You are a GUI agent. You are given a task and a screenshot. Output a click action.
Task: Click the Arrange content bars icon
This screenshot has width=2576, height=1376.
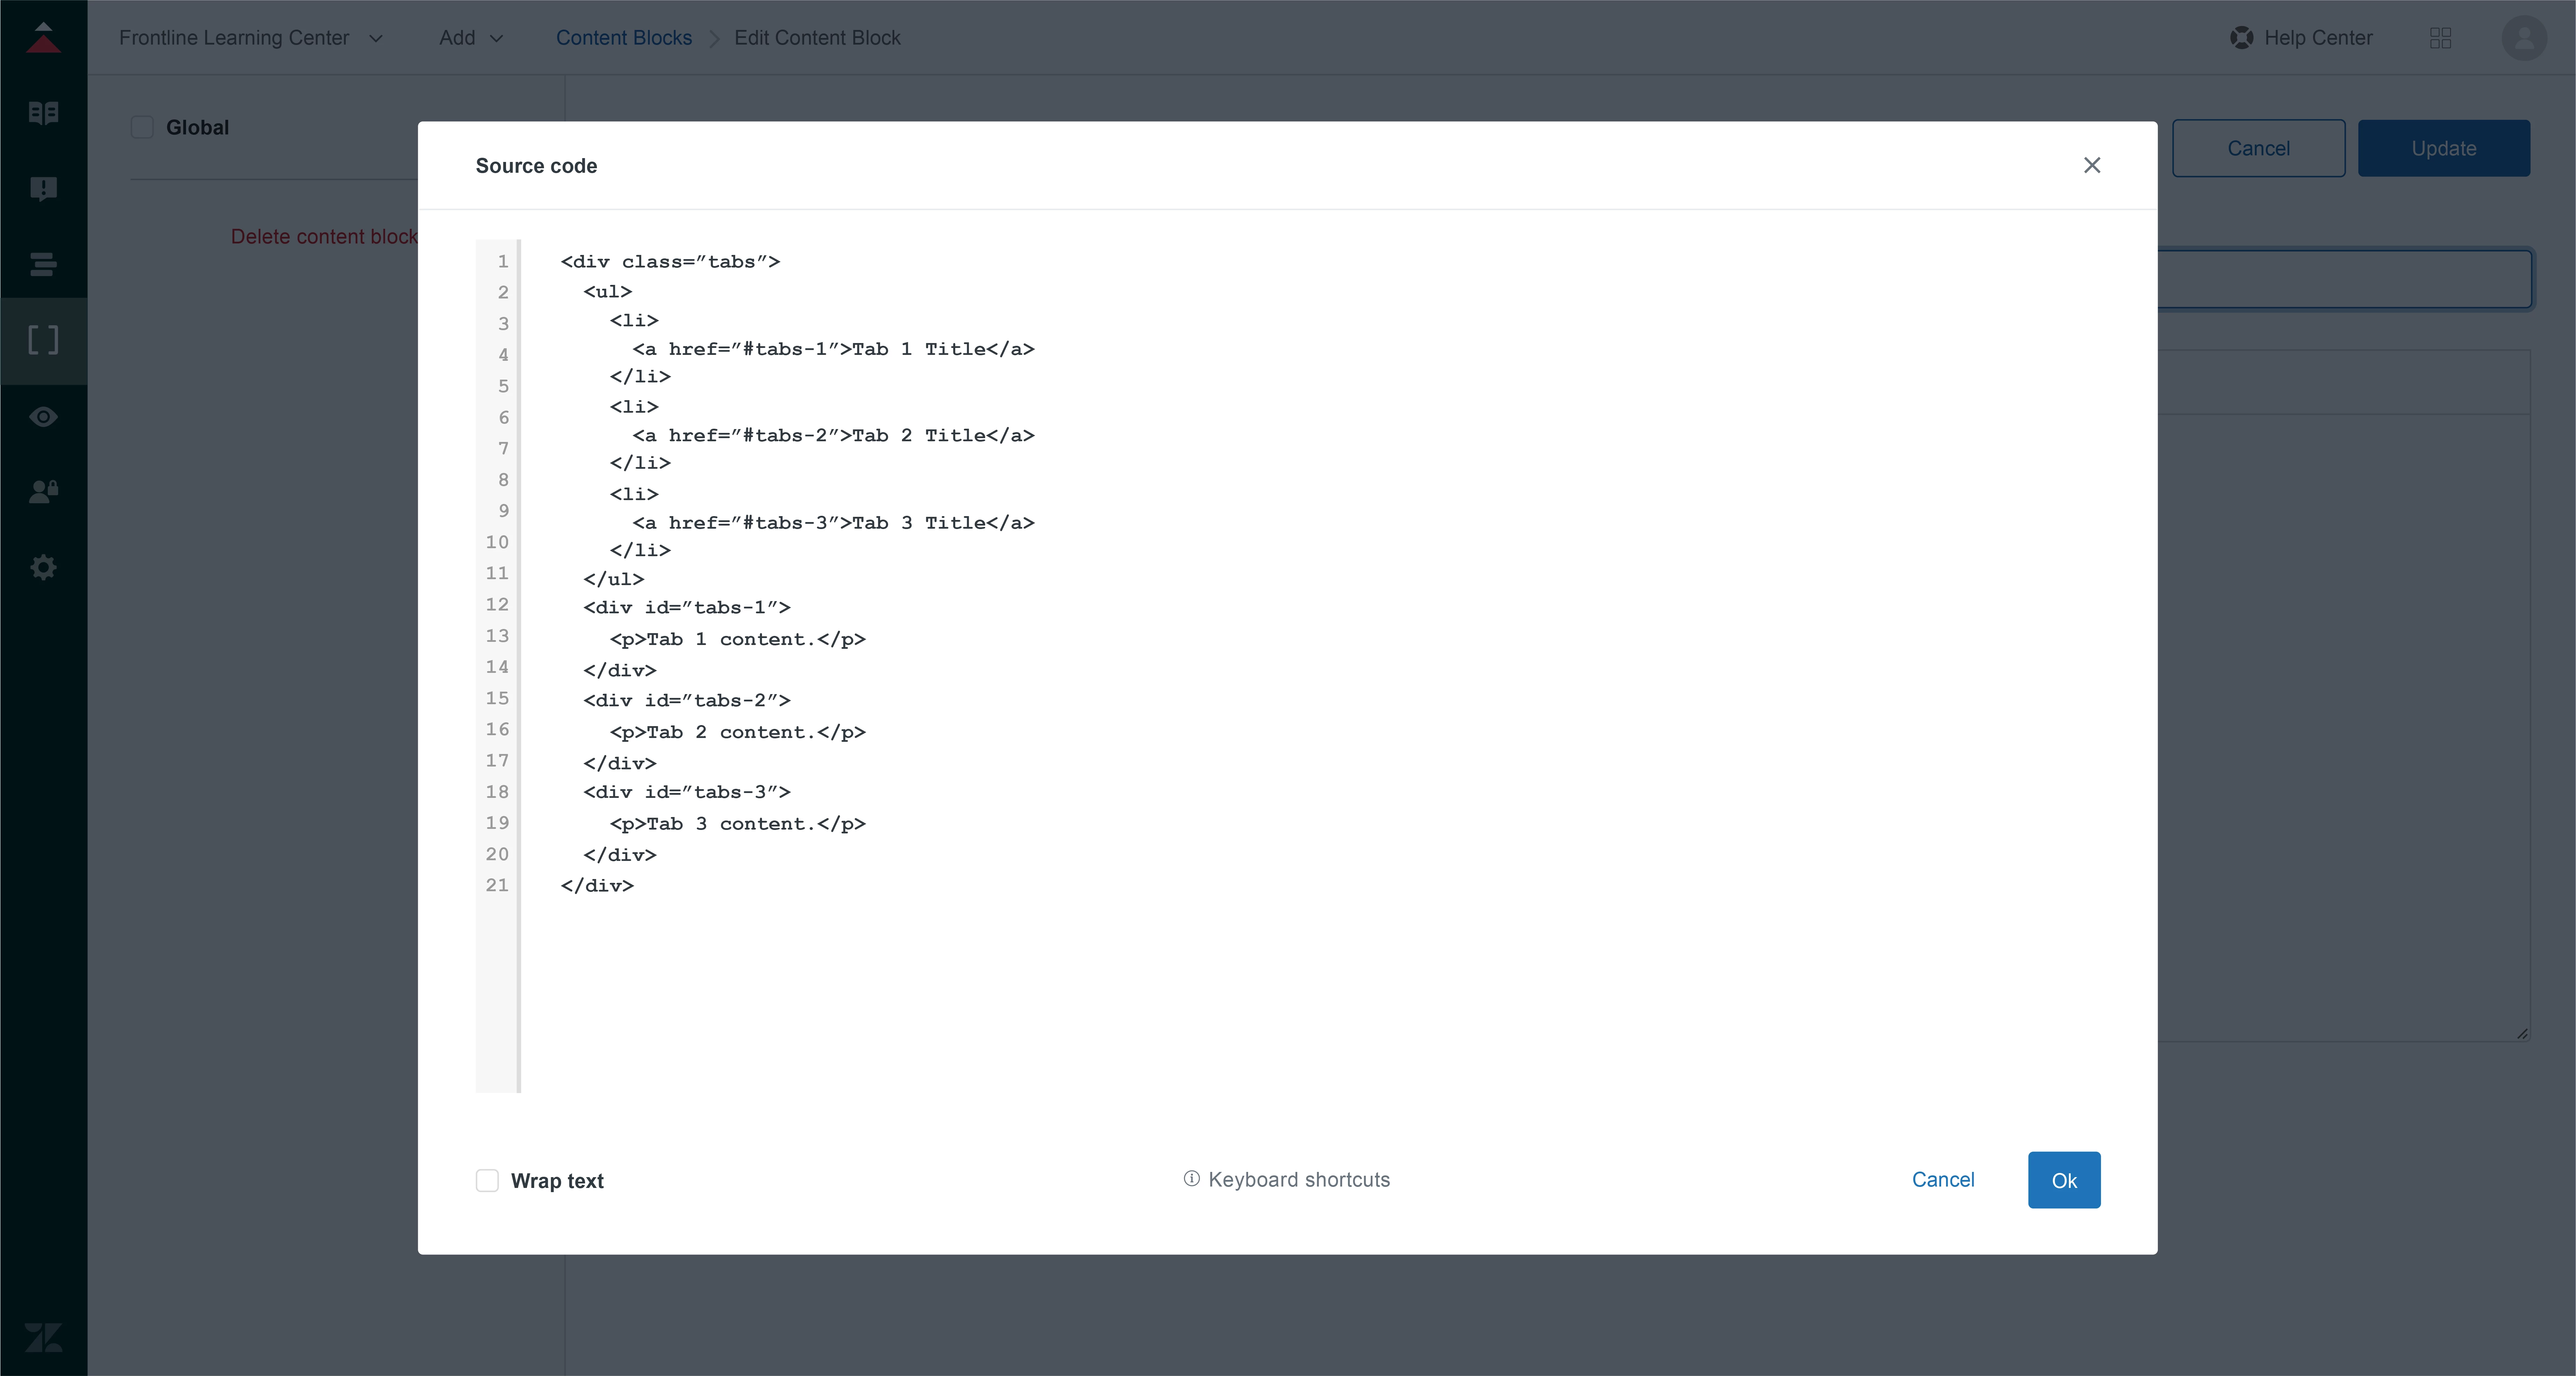pyautogui.click(x=43, y=265)
